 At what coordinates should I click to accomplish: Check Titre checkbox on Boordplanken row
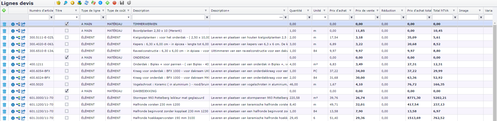pos(67,30)
